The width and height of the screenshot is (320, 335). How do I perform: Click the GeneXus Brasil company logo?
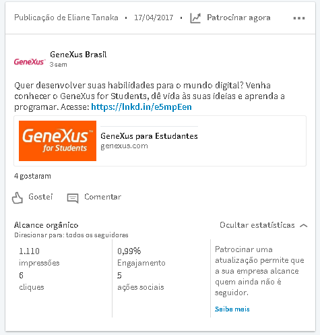click(x=30, y=61)
